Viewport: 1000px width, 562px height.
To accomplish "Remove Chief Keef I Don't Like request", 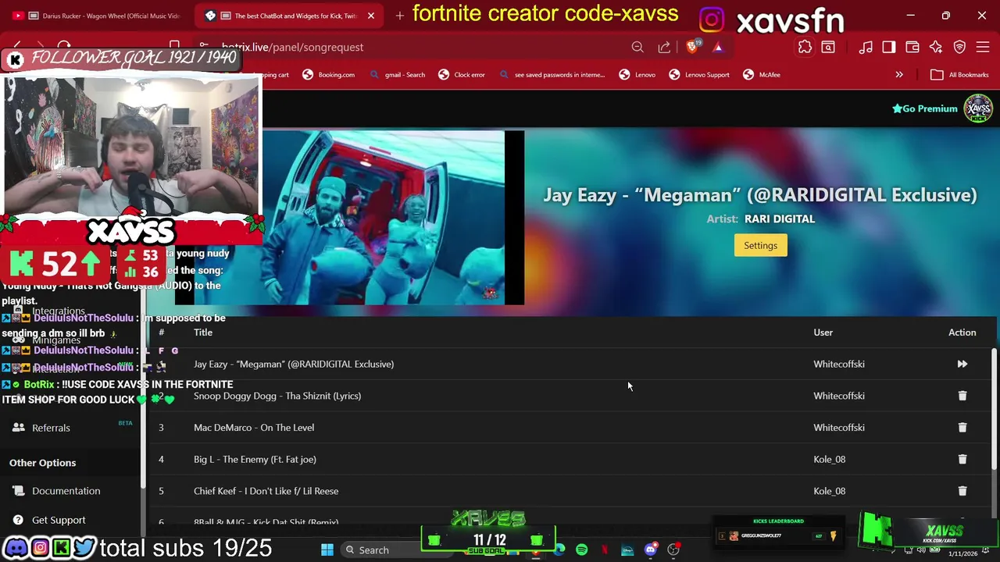I will [962, 491].
